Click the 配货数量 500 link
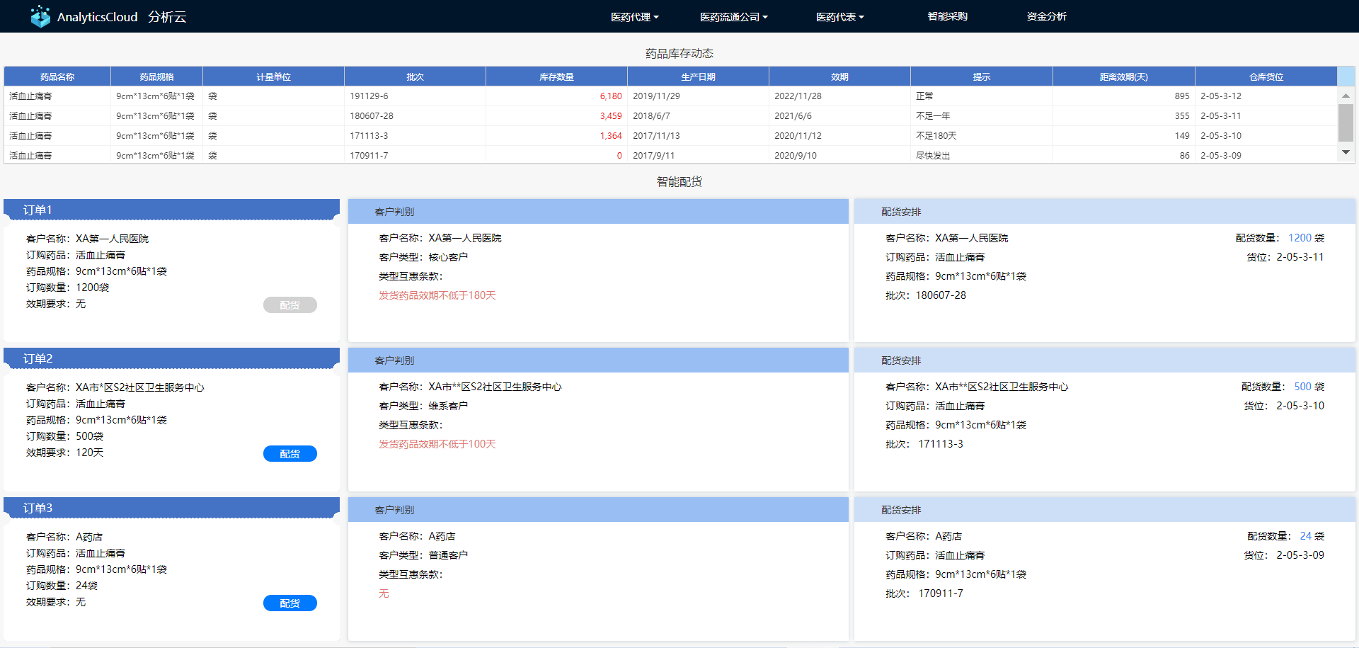The image size is (1359, 648). click(x=1302, y=387)
